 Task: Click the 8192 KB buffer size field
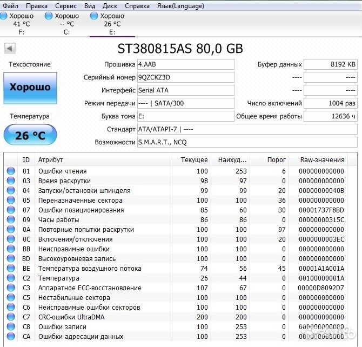331,64
